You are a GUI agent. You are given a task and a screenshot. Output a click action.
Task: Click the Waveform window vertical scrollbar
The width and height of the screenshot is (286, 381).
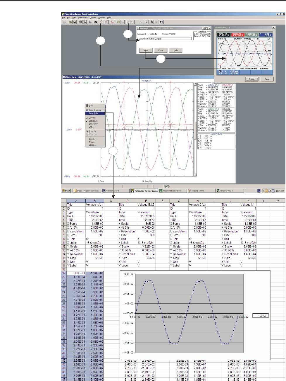(195, 129)
